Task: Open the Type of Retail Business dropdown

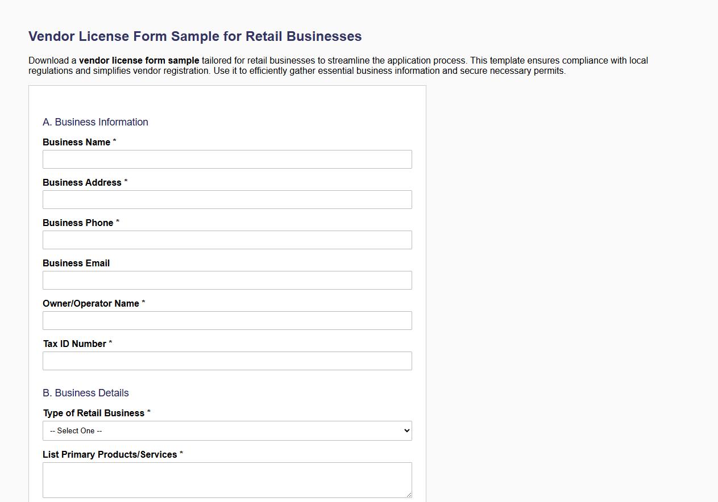Action: click(227, 430)
